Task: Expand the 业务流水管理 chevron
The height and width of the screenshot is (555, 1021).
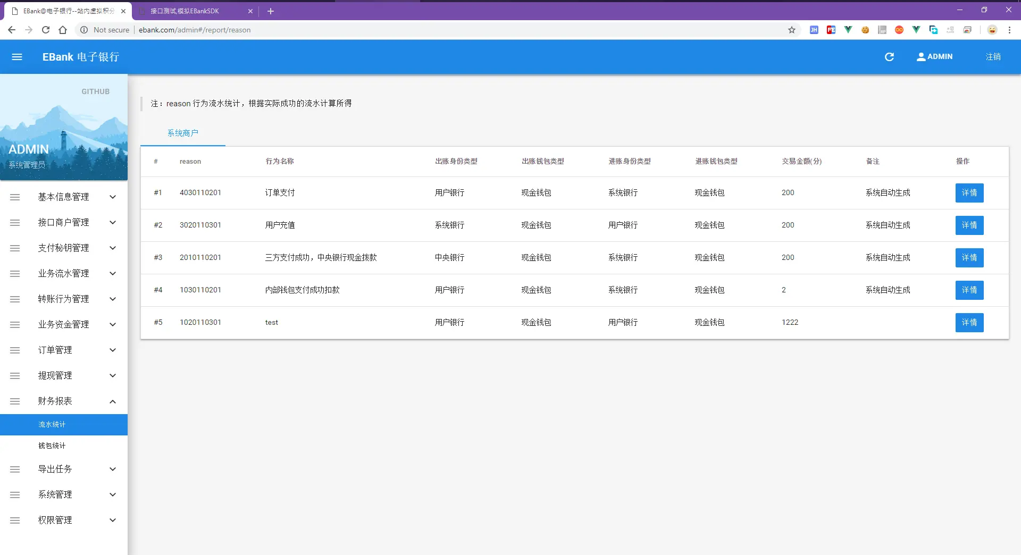Action: (113, 274)
